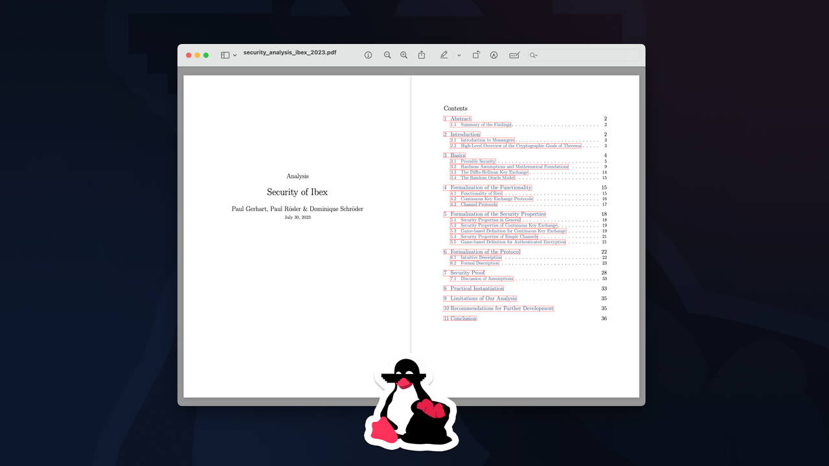Screen dimensions: 829x466
Task: Open 1.1 Summary of the Findings
Action: pyautogui.click(x=481, y=124)
